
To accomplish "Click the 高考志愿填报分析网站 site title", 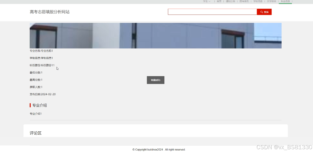I will pos(50,12).
